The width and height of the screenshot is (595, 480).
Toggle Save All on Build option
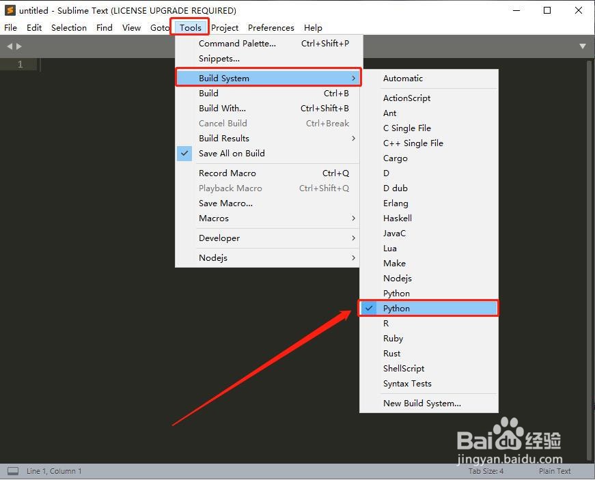[x=268, y=154]
